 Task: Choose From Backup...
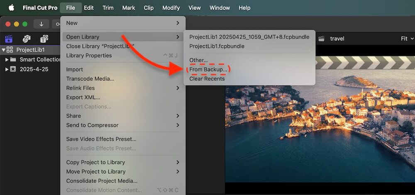pos(249,70)
